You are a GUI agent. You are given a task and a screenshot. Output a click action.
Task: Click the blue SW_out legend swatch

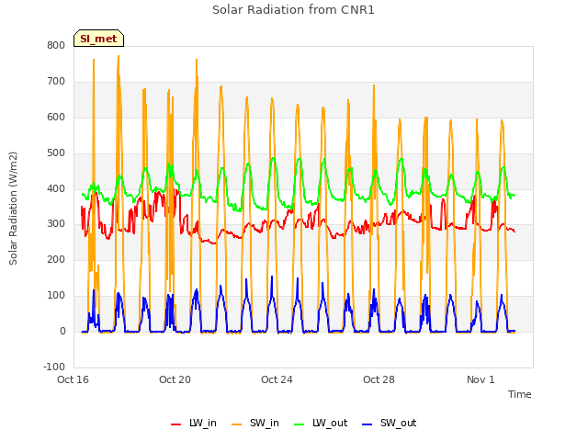(x=367, y=424)
